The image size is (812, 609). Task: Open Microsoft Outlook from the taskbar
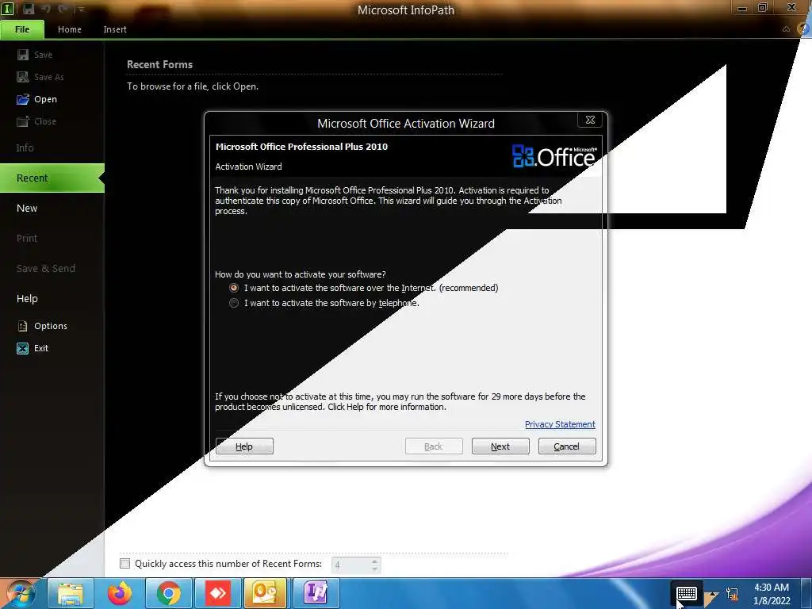265,593
